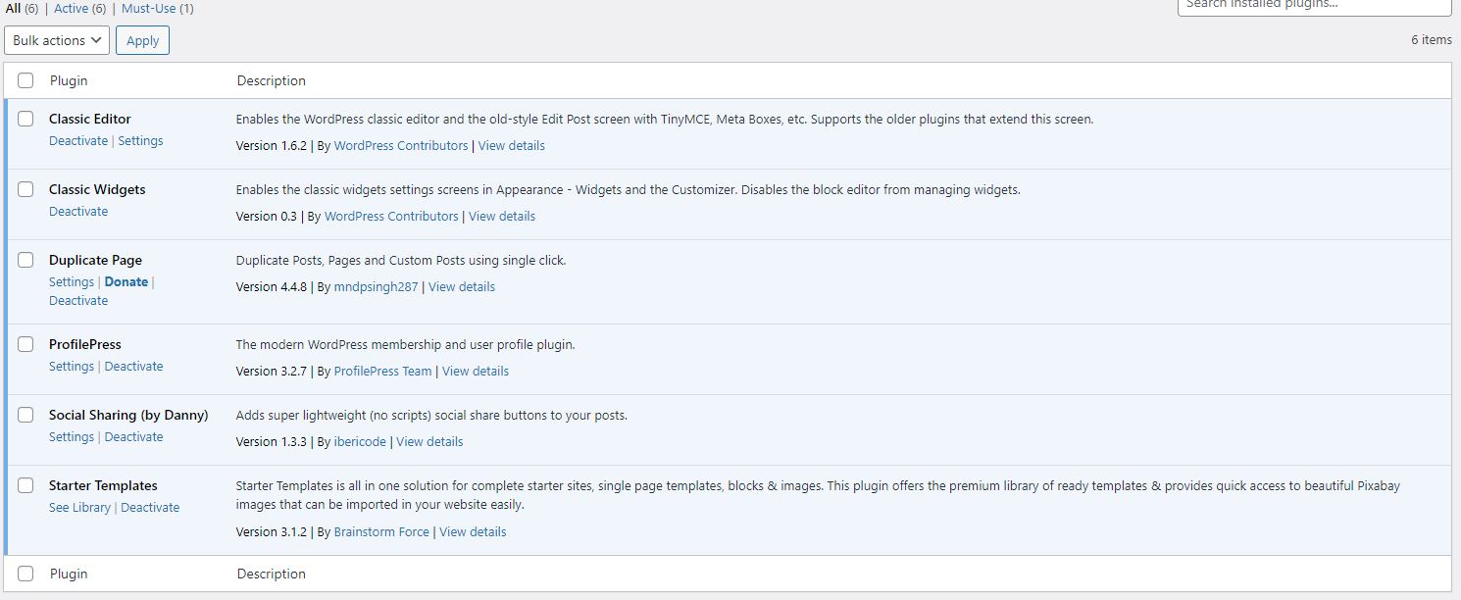Open ProfilePress Settings
Viewport: 1461px width, 600px height.
(x=72, y=366)
